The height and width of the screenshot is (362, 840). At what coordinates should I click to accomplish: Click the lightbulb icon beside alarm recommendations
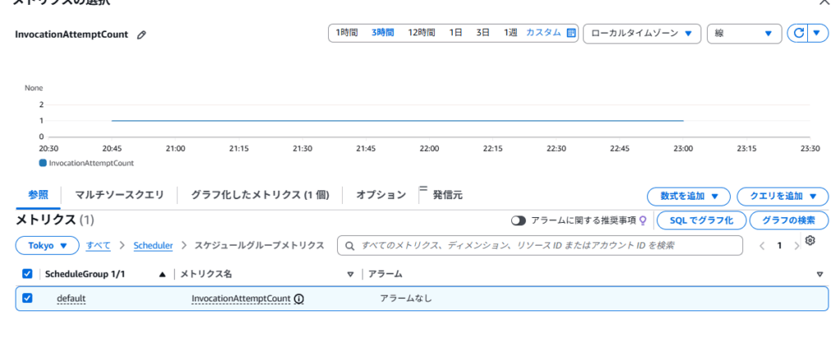tap(643, 220)
